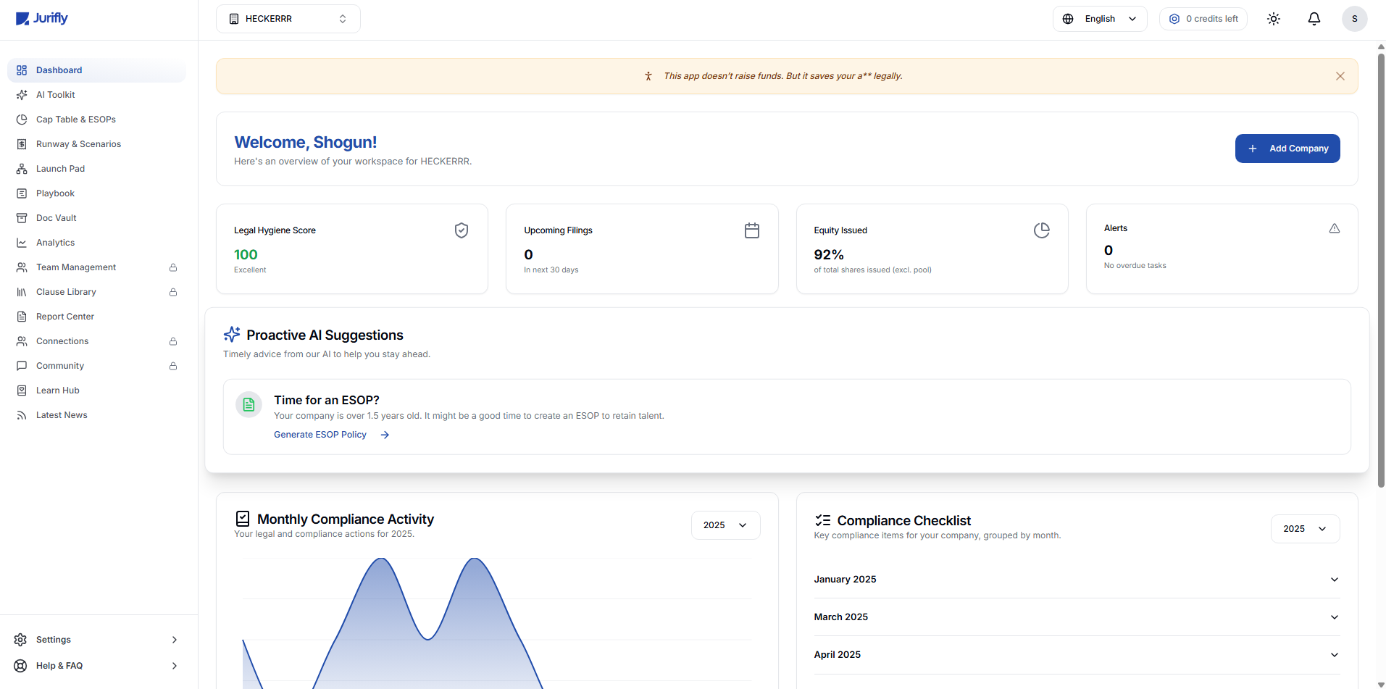This screenshot has width=1386, height=689.
Task: Dismiss the yellow announcement banner
Action: tap(1340, 76)
